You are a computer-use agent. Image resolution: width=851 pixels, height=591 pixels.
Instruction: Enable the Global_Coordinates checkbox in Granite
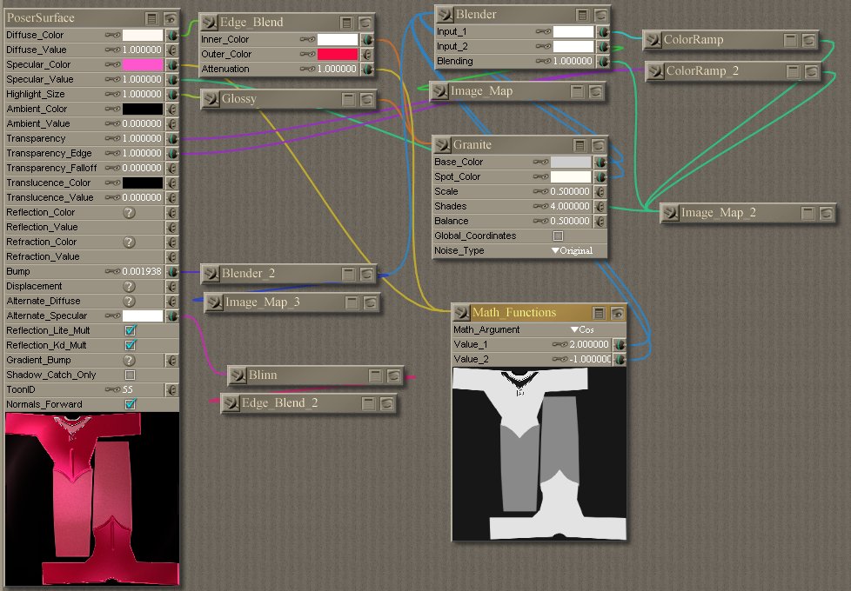pos(558,236)
